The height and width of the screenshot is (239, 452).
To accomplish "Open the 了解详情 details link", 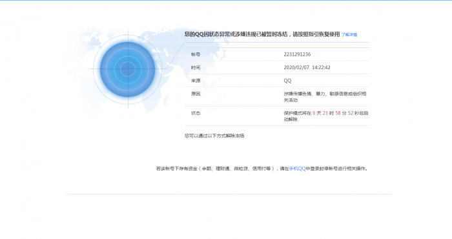I will [x=349, y=35].
